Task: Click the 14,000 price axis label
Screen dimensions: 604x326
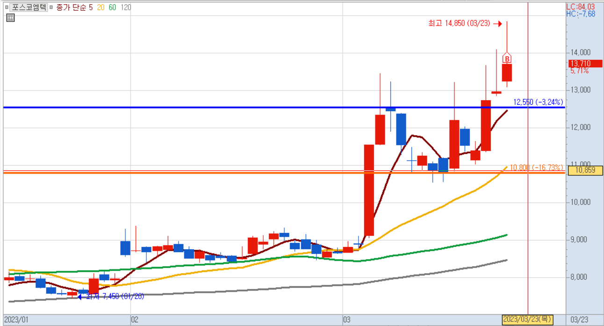Action: pos(581,52)
